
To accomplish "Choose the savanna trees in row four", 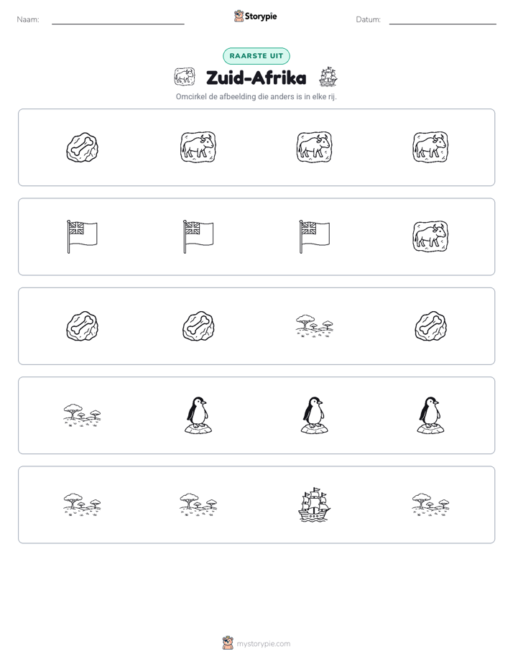I will pos(82,415).
